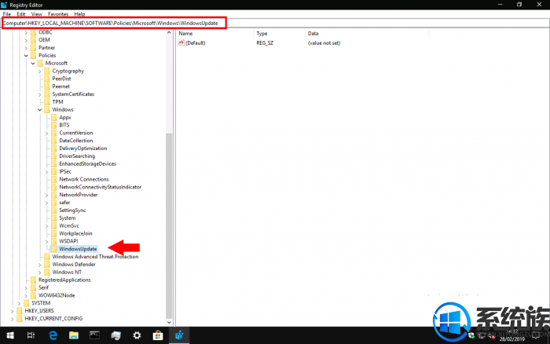Click the tree scrollbar up arrow
The height and width of the screenshot is (344, 550).
coord(169,33)
